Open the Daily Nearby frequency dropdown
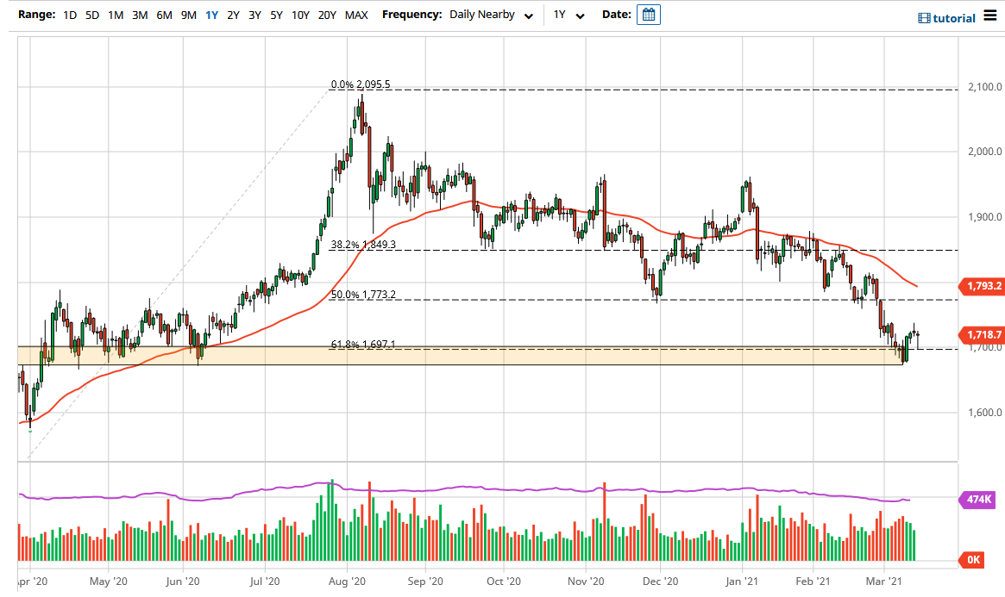Image resolution: width=1005 pixels, height=597 pixels. 491,15
